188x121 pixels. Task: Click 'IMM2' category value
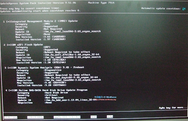pyautogui.click(x=47, y=24)
